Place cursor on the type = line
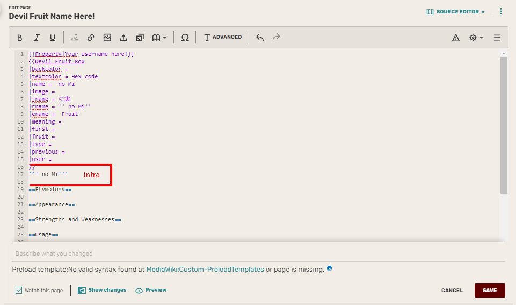The width and height of the screenshot is (516, 305). [40, 144]
